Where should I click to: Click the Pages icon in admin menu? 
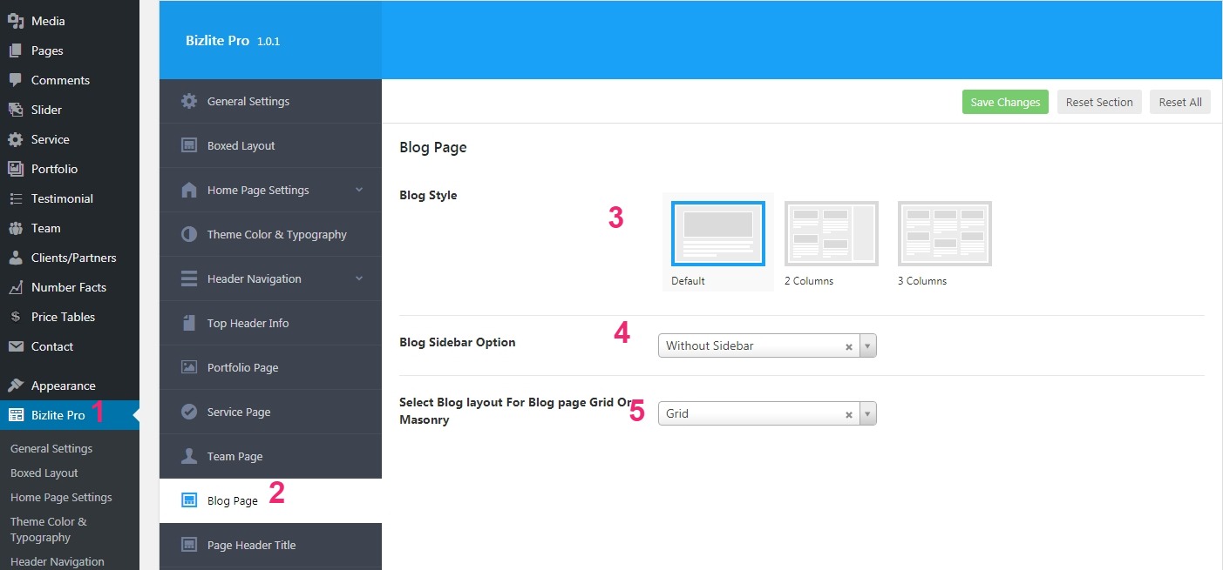click(16, 50)
